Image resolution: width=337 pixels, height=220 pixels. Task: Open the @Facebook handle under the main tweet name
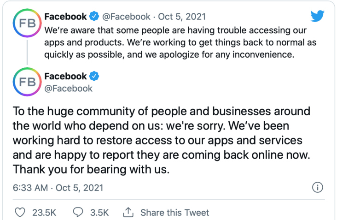68,88
